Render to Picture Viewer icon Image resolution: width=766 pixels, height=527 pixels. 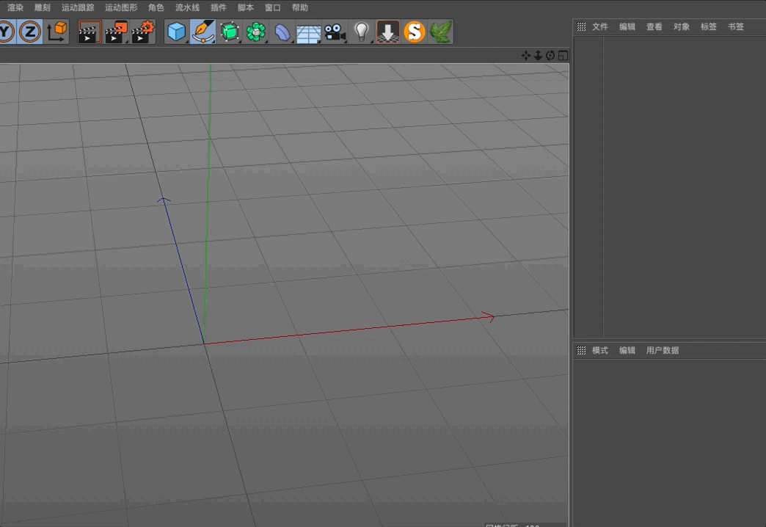[x=116, y=32]
